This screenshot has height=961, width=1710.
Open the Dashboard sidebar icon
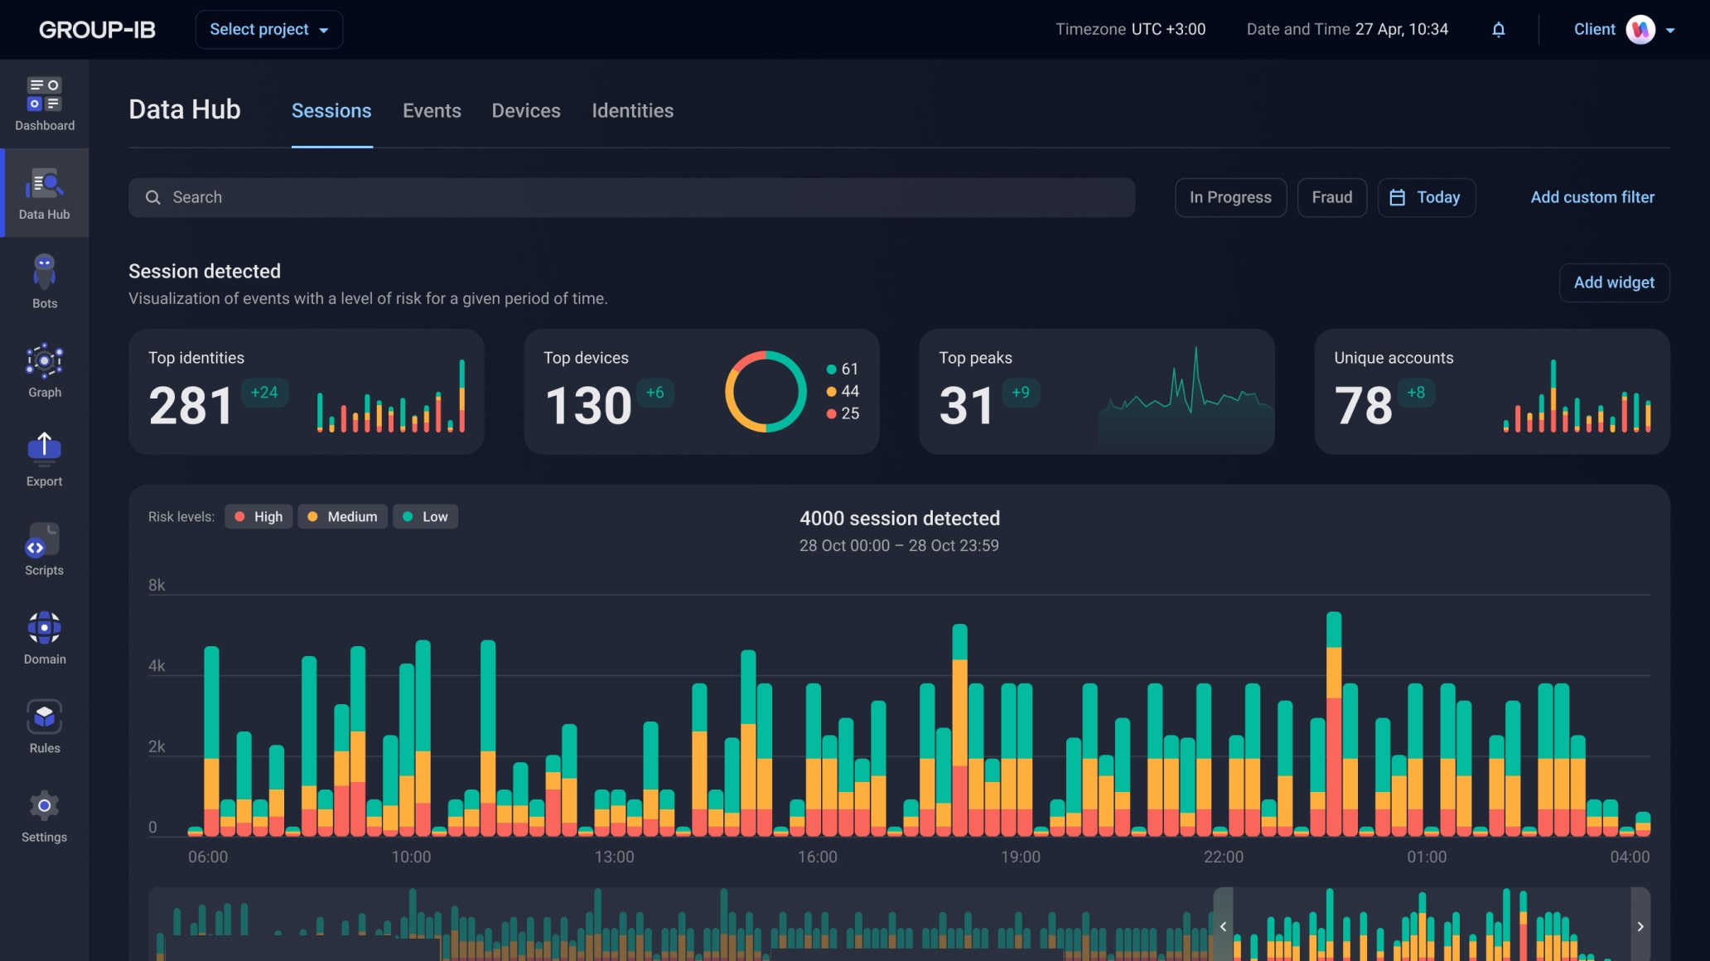click(44, 104)
